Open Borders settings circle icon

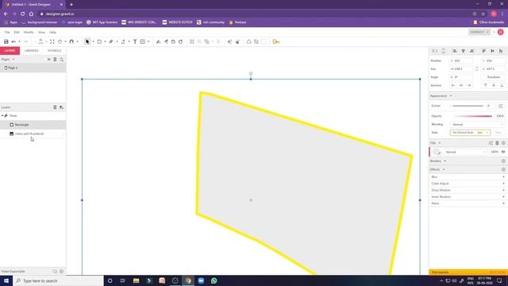[503, 160]
